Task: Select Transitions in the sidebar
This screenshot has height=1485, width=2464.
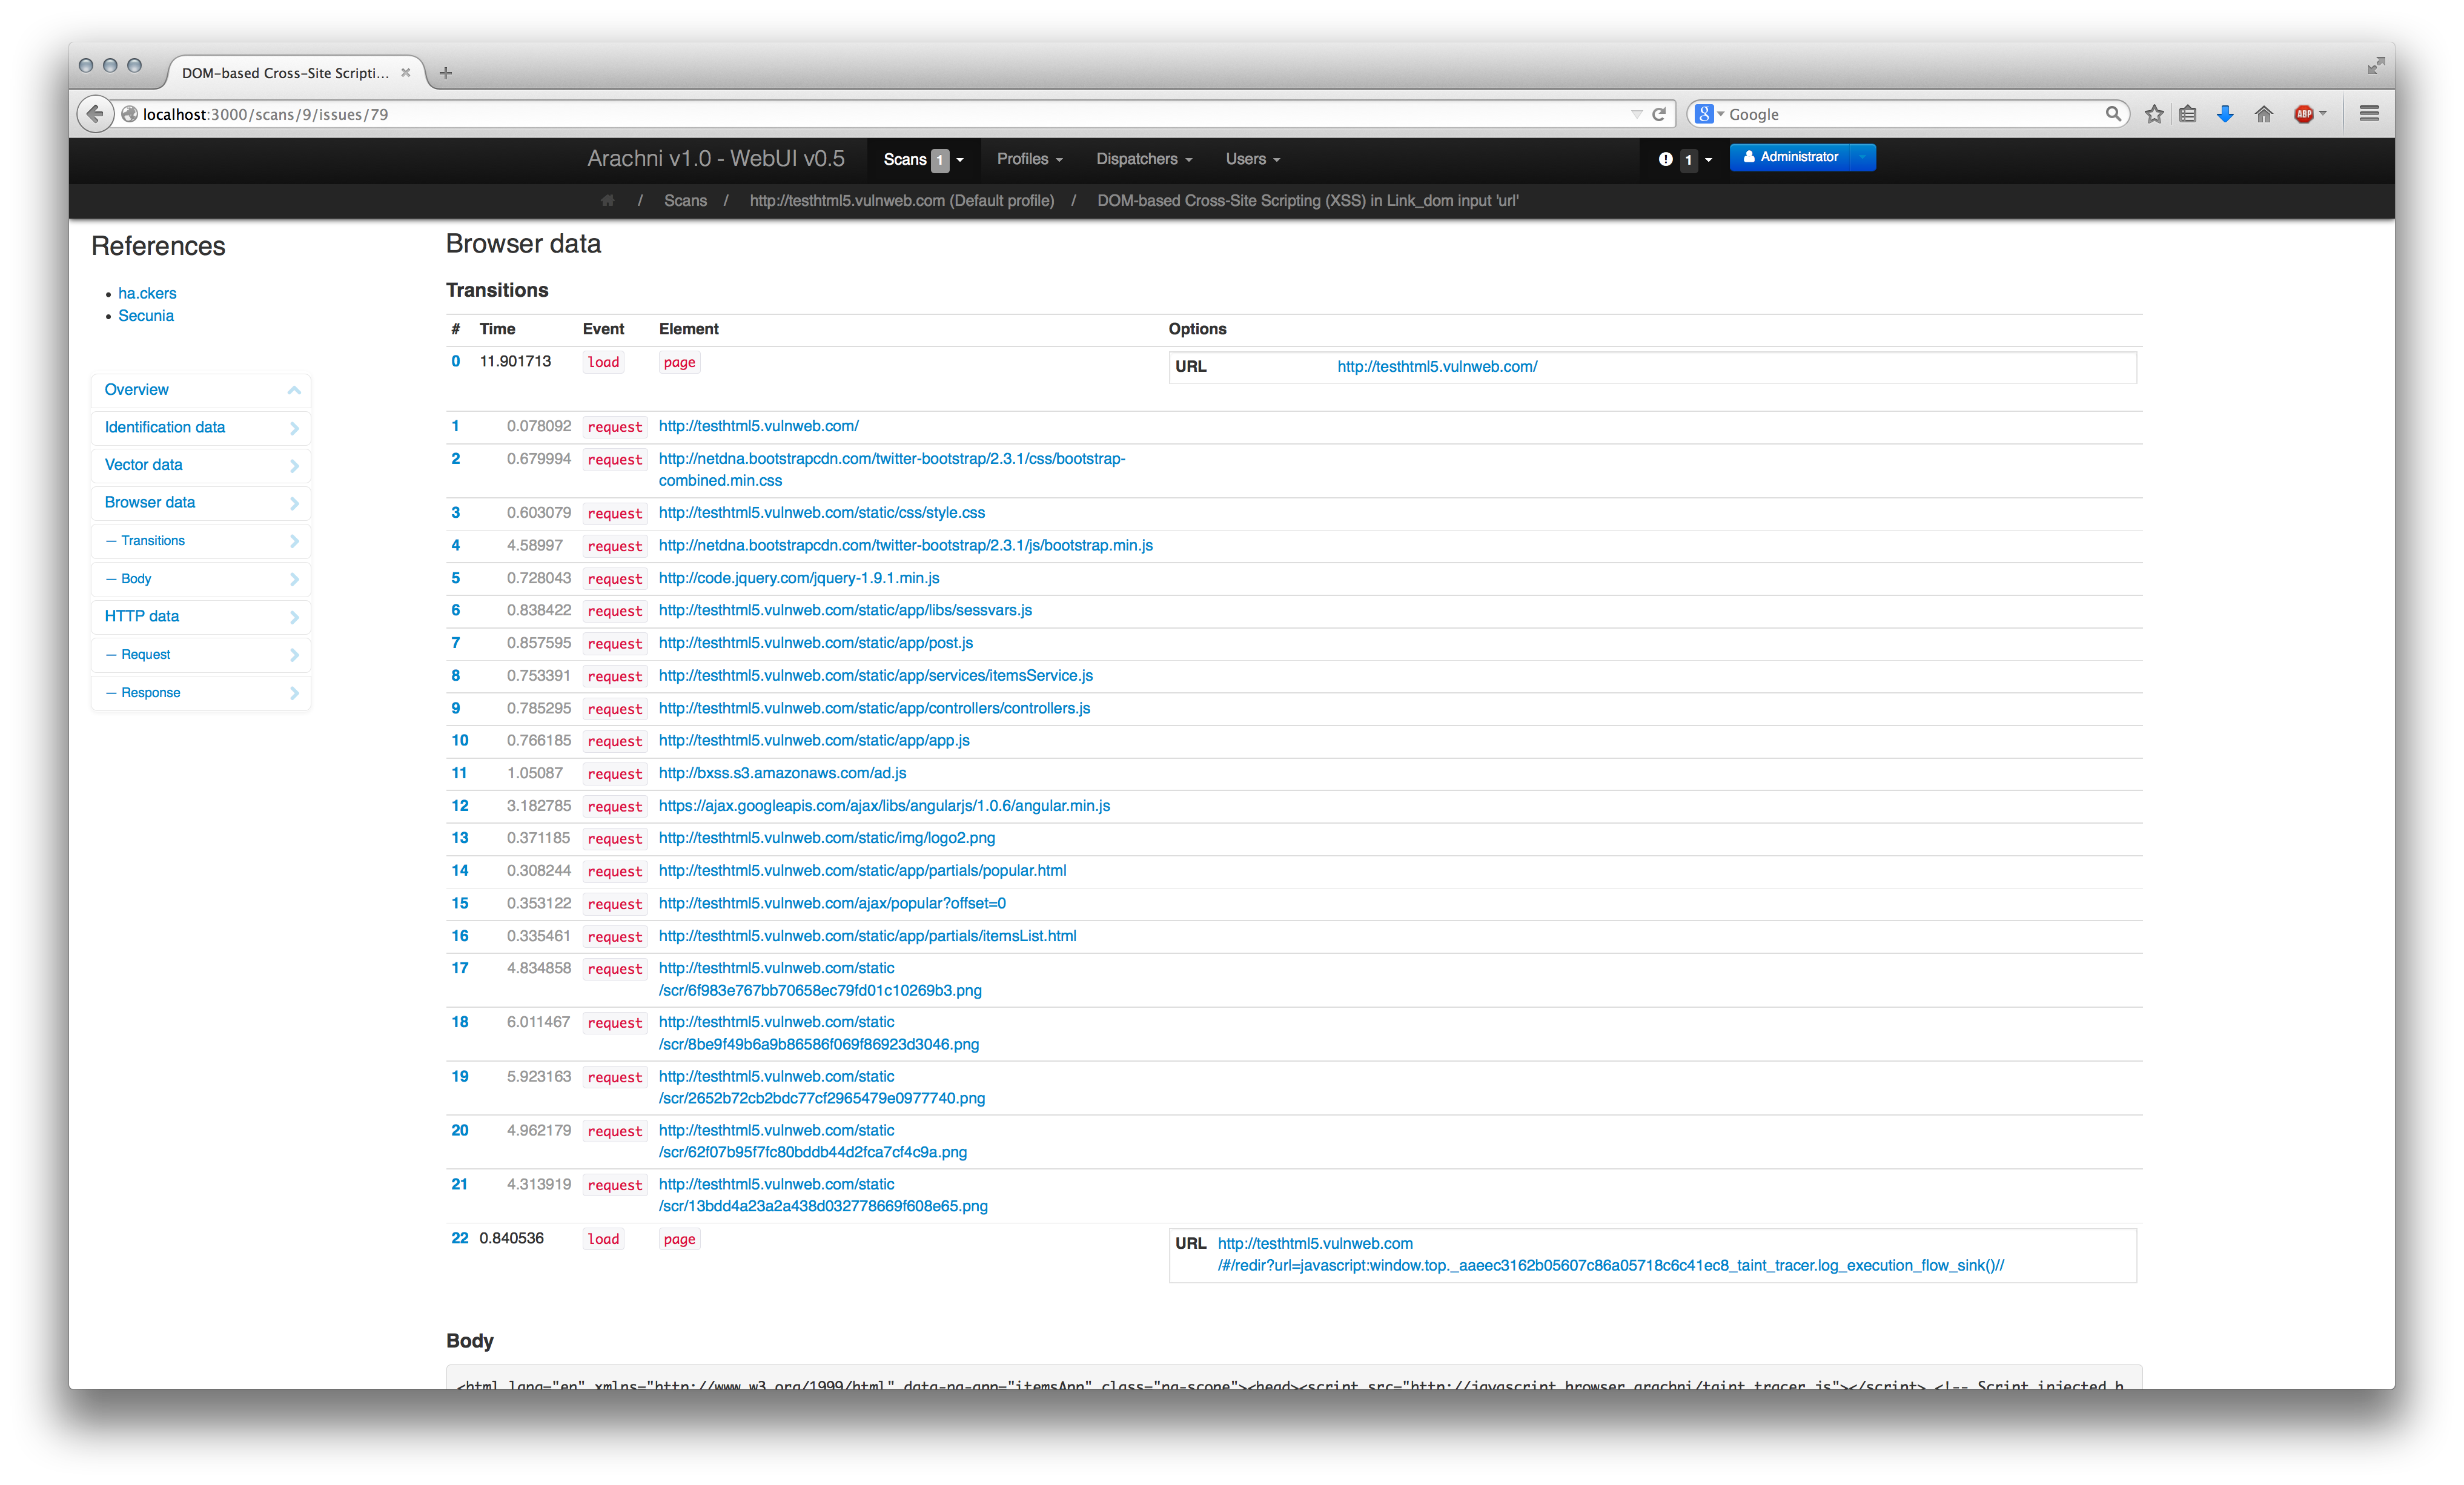Action: pos(201,540)
